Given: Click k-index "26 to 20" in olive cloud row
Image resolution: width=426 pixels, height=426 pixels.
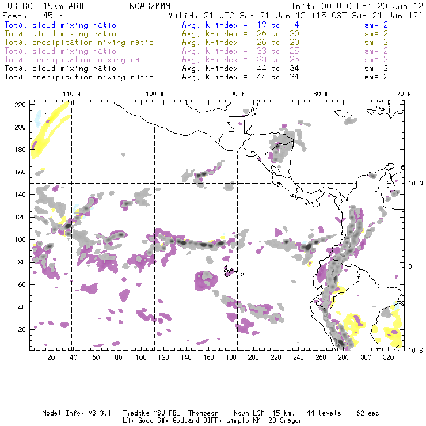Looking at the screenshot, I should point(278,34).
